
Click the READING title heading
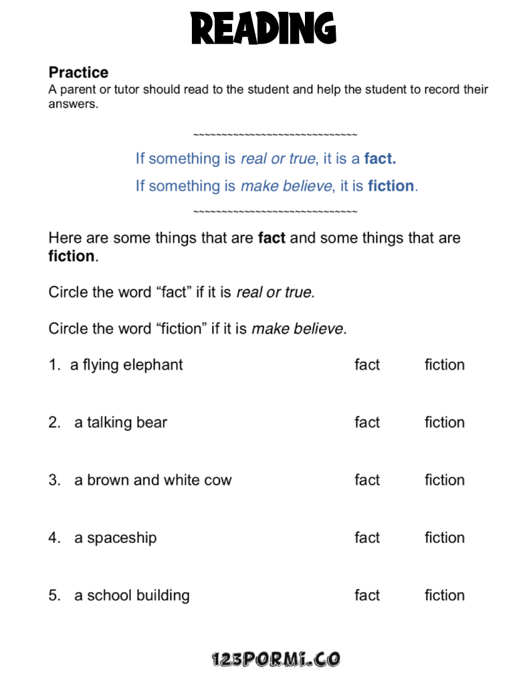[263, 29]
